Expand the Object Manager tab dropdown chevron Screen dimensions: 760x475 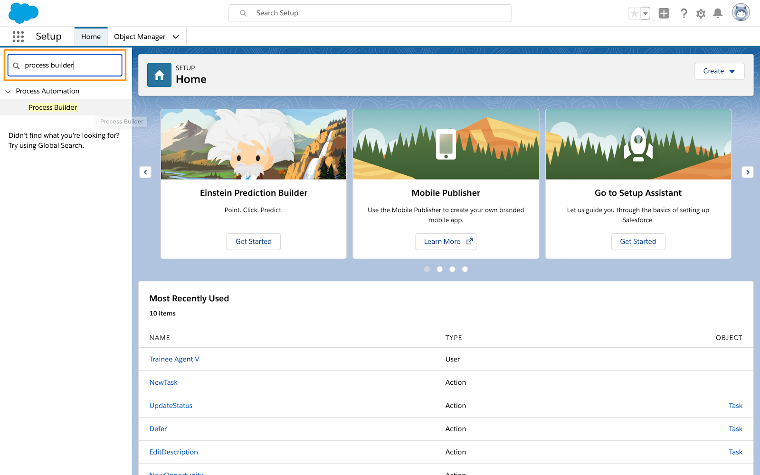[x=176, y=37]
